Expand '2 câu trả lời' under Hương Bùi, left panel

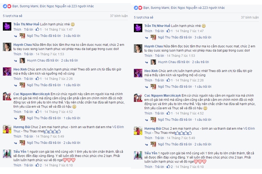[72, 143]
